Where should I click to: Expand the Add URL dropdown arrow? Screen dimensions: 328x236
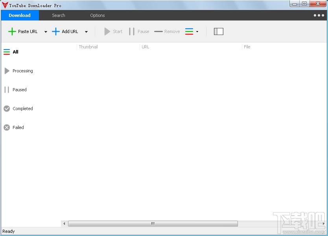(x=86, y=32)
